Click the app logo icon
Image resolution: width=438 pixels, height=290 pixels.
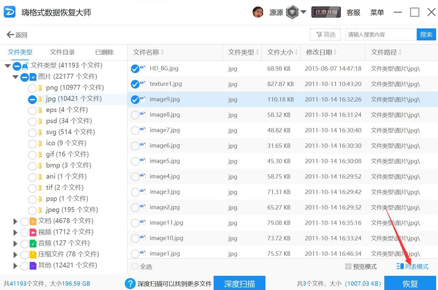click(9, 12)
